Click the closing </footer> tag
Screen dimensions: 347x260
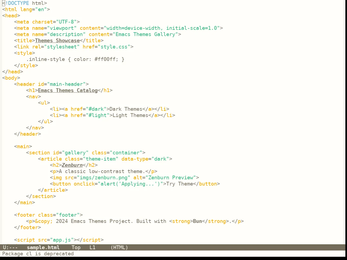coord(27,227)
